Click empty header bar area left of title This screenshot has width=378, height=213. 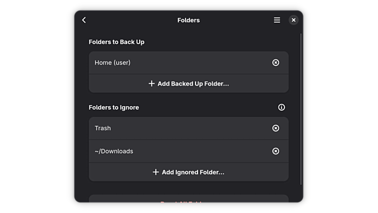tap(131, 20)
